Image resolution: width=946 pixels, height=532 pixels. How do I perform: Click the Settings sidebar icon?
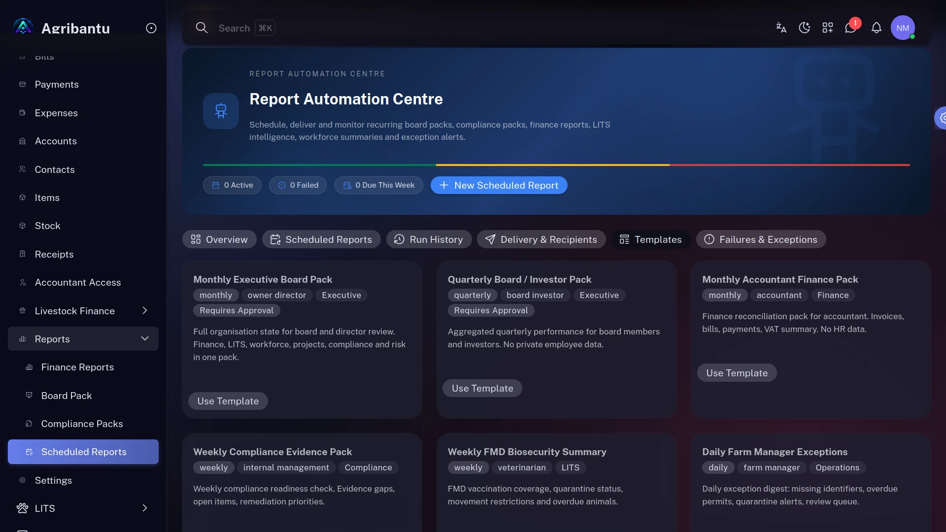coord(22,480)
